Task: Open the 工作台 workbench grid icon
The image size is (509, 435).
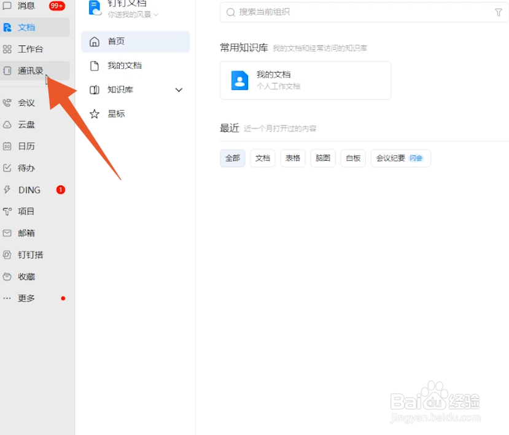Action: point(7,49)
